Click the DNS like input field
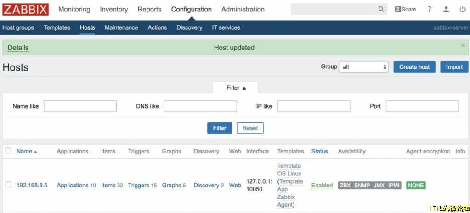Image resolution: width=470 pixels, height=213 pixels. click(x=200, y=106)
